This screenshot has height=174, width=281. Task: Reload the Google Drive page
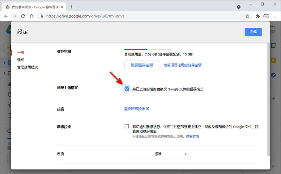click(23, 16)
